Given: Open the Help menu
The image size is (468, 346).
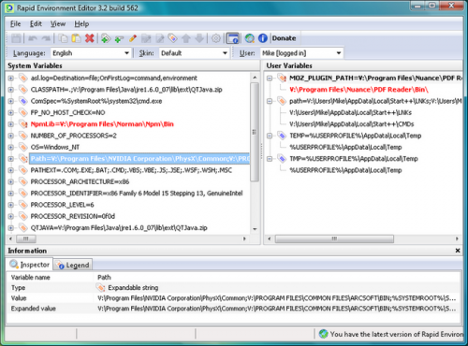Looking at the screenshot, I should (81, 23).
